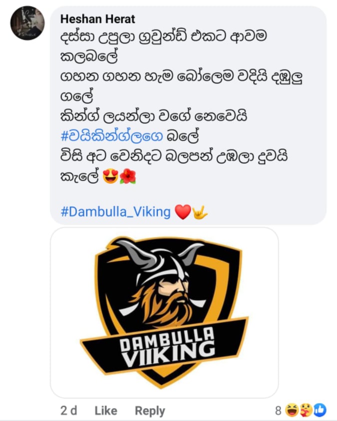Click the 2 d comment timestamp
Screen dimensions: 337x421
point(69,411)
